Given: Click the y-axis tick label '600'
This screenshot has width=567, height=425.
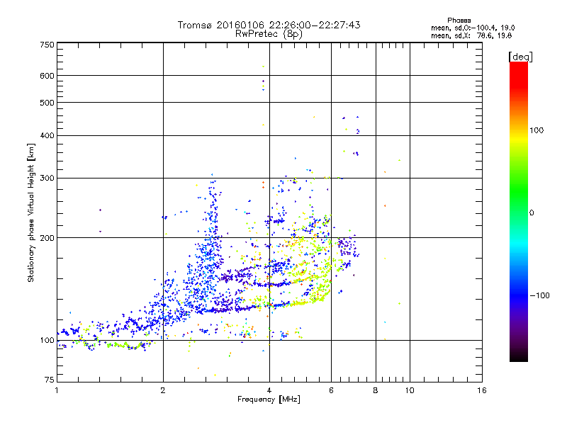Looking at the screenshot, I should click(x=47, y=76).
